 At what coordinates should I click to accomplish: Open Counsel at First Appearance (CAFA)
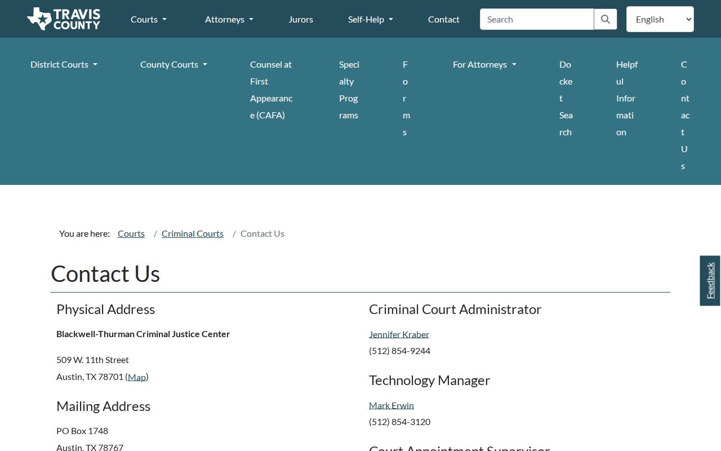point(272,90)
